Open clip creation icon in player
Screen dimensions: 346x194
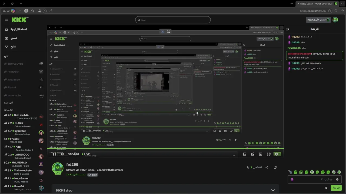(x=253, y=154)
